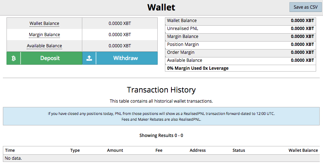Click the upload tray icon on Withdraw
Image resolution: width=323 pixels, height=163 pixels.
coord(89,58)
